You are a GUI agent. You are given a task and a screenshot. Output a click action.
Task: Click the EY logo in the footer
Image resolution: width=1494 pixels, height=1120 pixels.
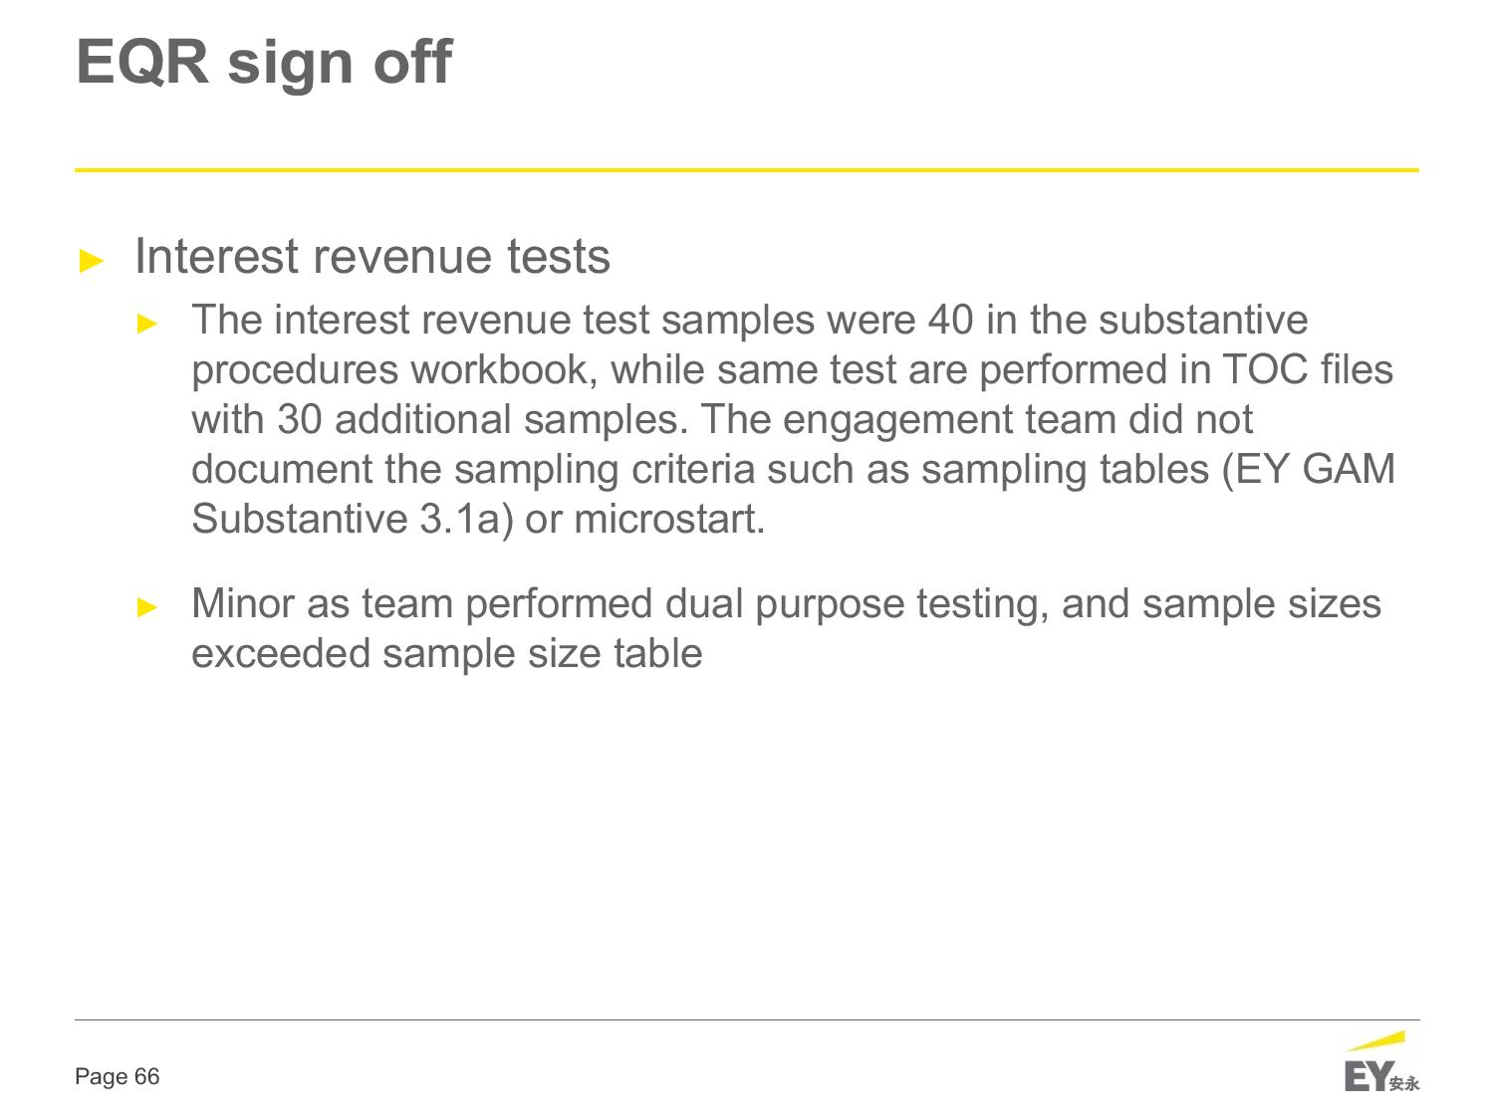click(x=1366, y=1077)
